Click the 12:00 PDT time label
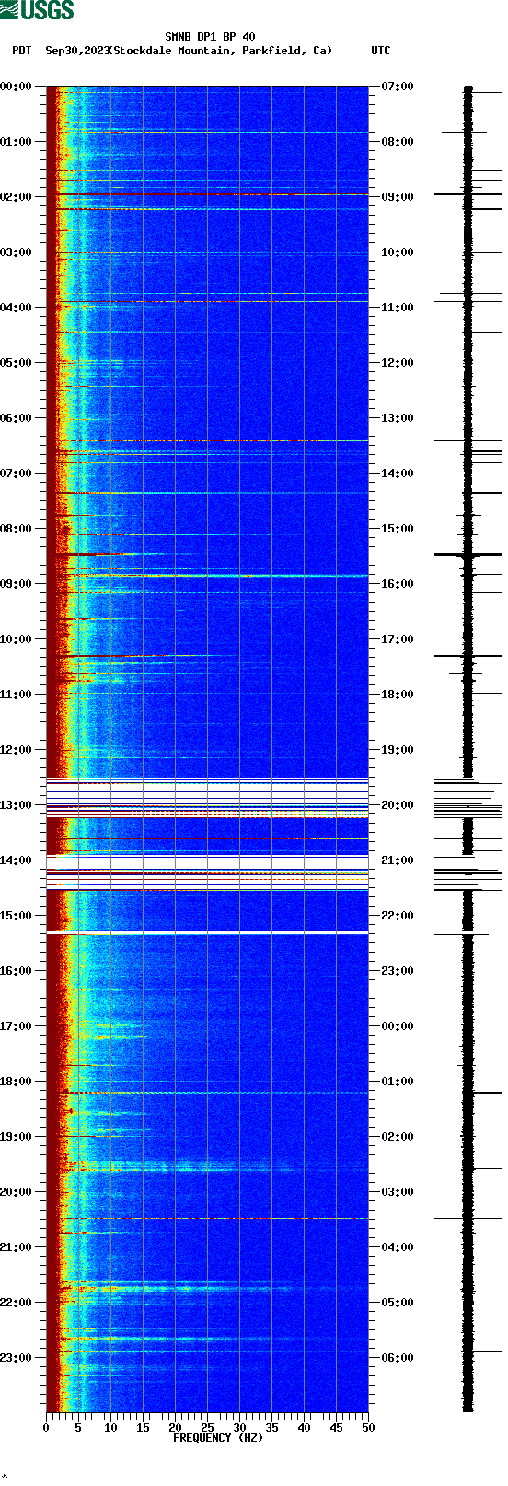 [16, 750]
